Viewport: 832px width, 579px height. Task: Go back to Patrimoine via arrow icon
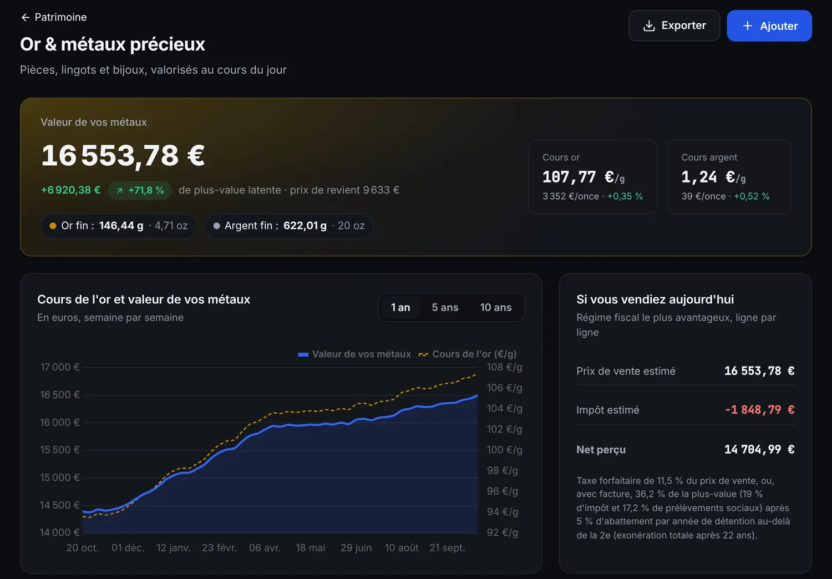[x=25, y=17]
